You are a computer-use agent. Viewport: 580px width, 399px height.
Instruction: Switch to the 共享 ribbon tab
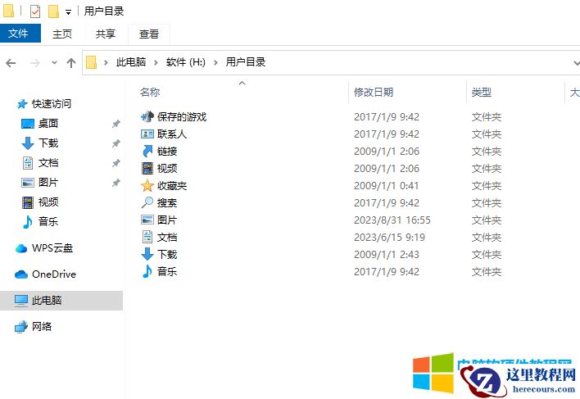tap(106, 34)
